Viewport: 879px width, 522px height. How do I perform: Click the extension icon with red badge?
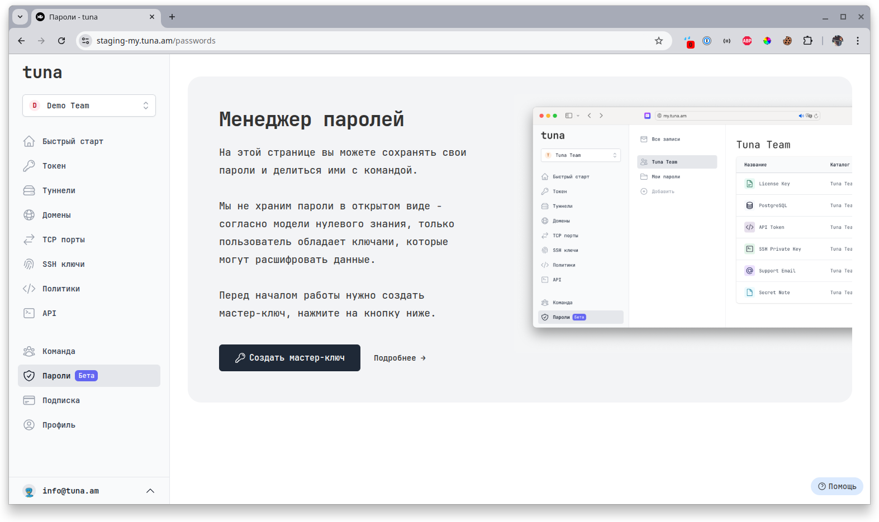point(688,41)
